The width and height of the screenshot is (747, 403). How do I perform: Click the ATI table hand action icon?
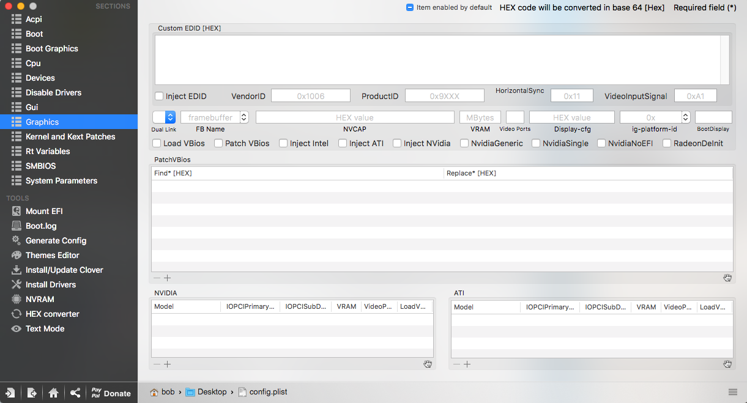pos(727,364)
